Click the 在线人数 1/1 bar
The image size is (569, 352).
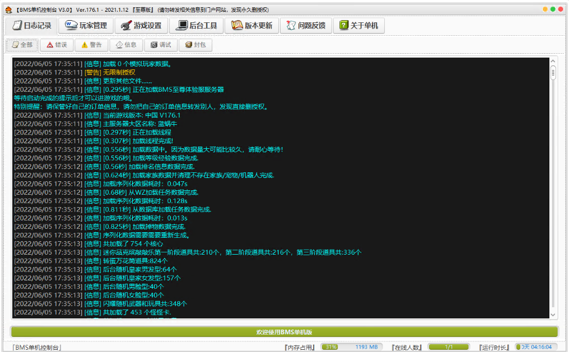(449, 347)
